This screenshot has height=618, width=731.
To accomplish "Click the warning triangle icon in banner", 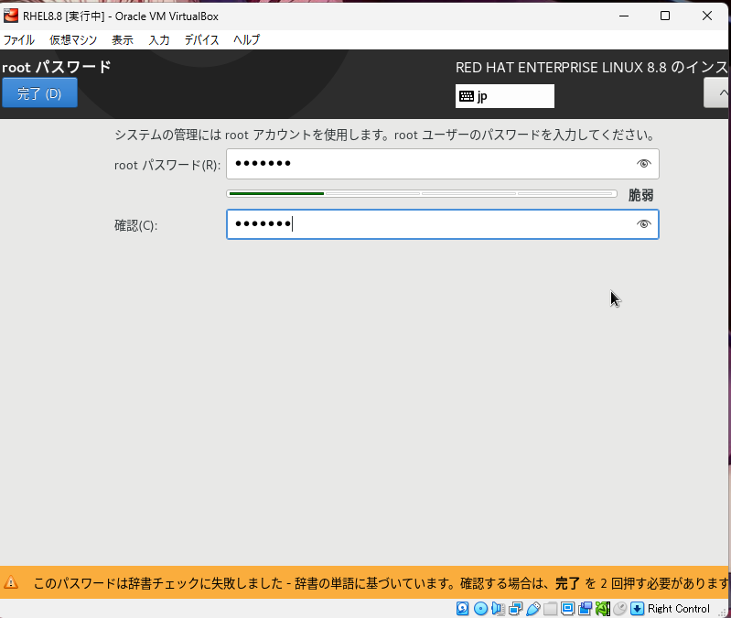I will pyautogui.click(x=11, y=582).
